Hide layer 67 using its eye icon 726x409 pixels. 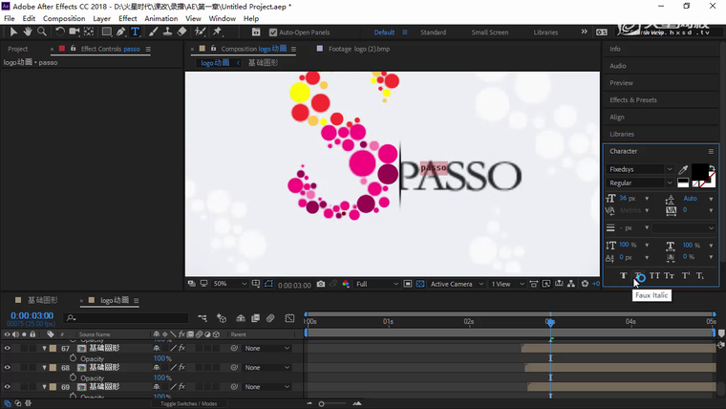tap(8, 349)
